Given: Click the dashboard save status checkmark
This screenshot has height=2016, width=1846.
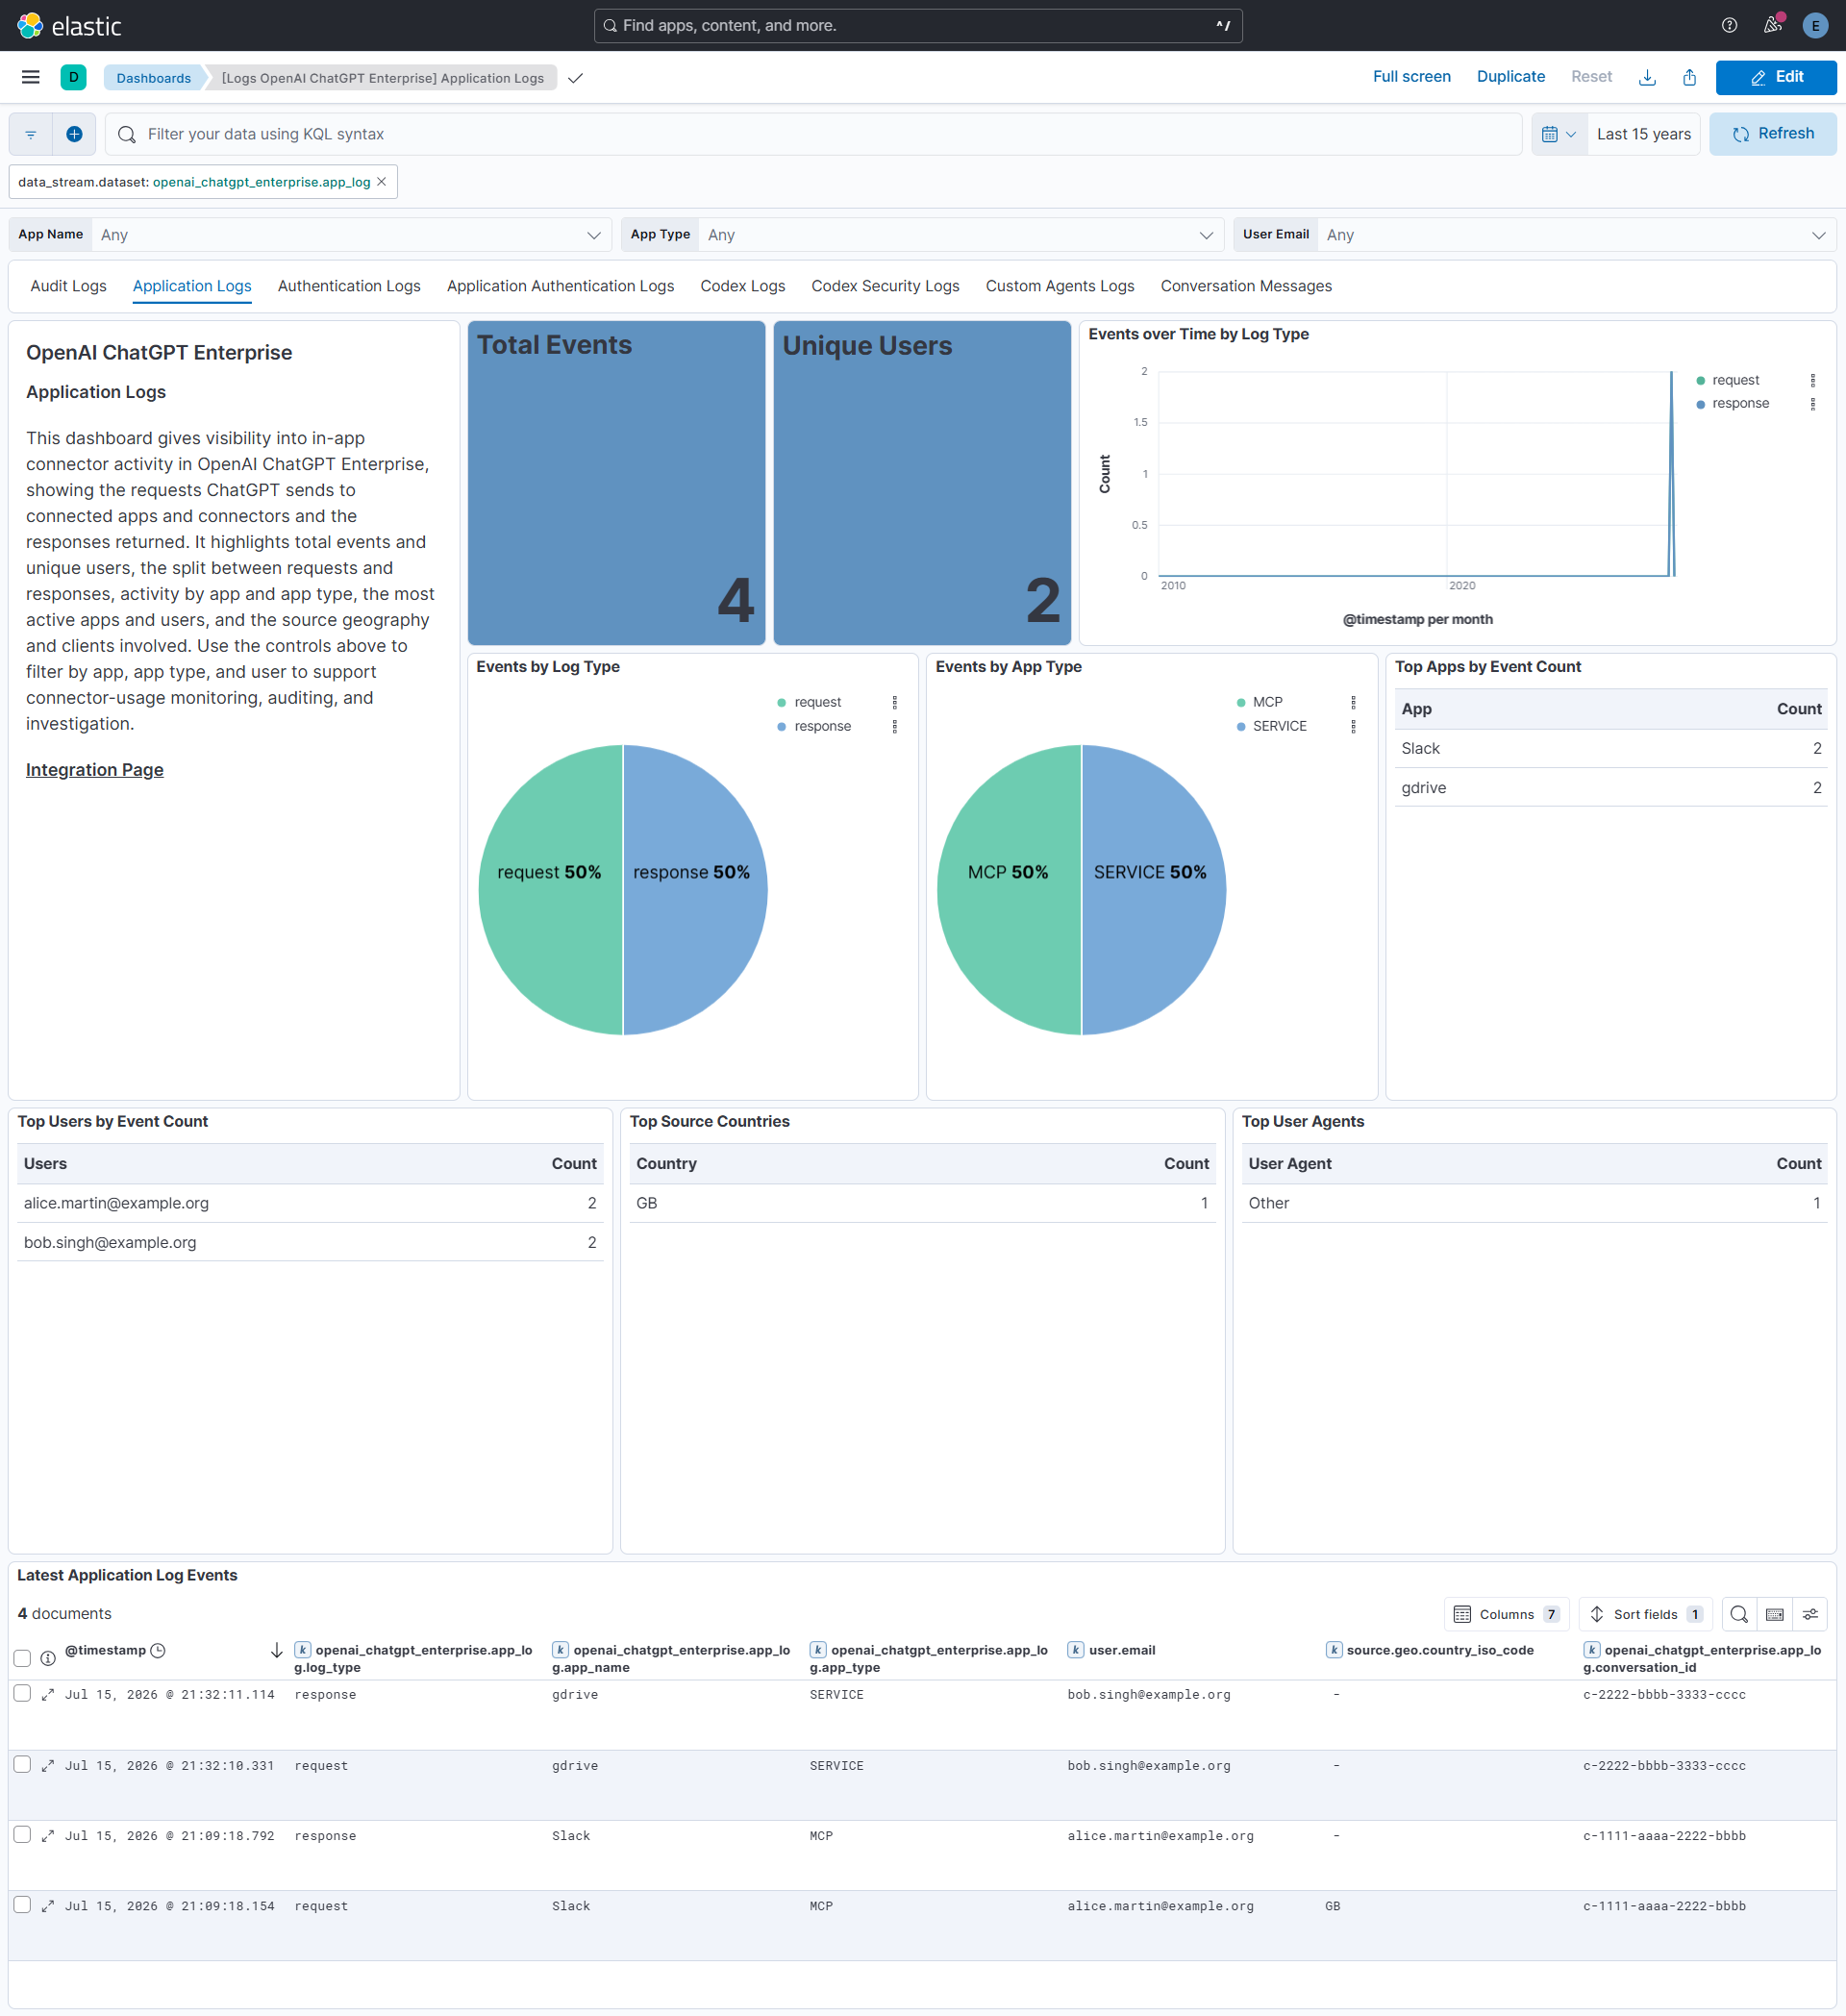Looking at the screenshot, I should click(x=575, y=78).
